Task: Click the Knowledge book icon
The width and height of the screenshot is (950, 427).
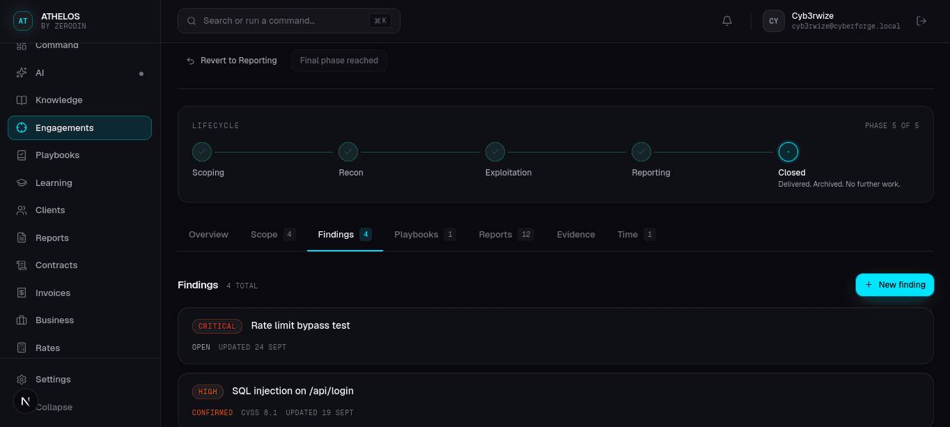Action: tap(22, 100)
